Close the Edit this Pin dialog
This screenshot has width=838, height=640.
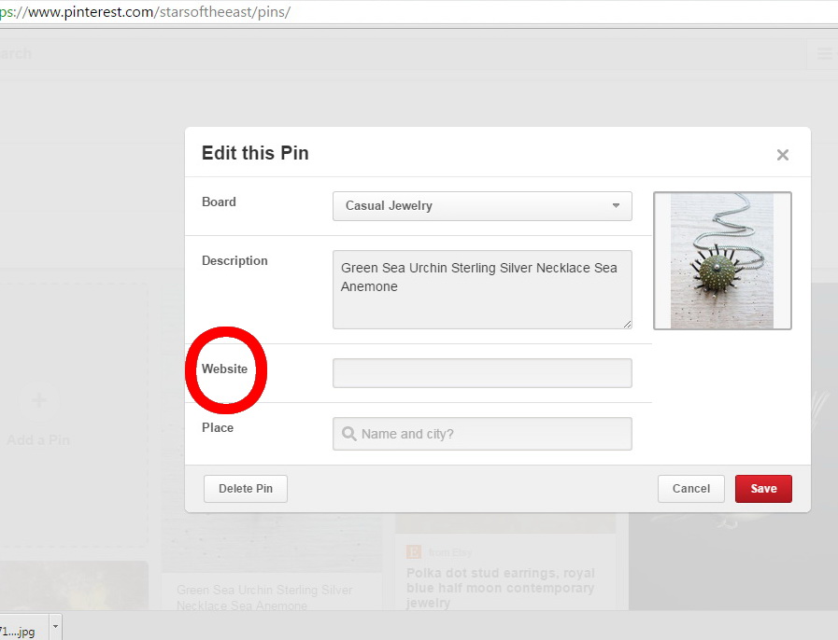coord(783,155)
